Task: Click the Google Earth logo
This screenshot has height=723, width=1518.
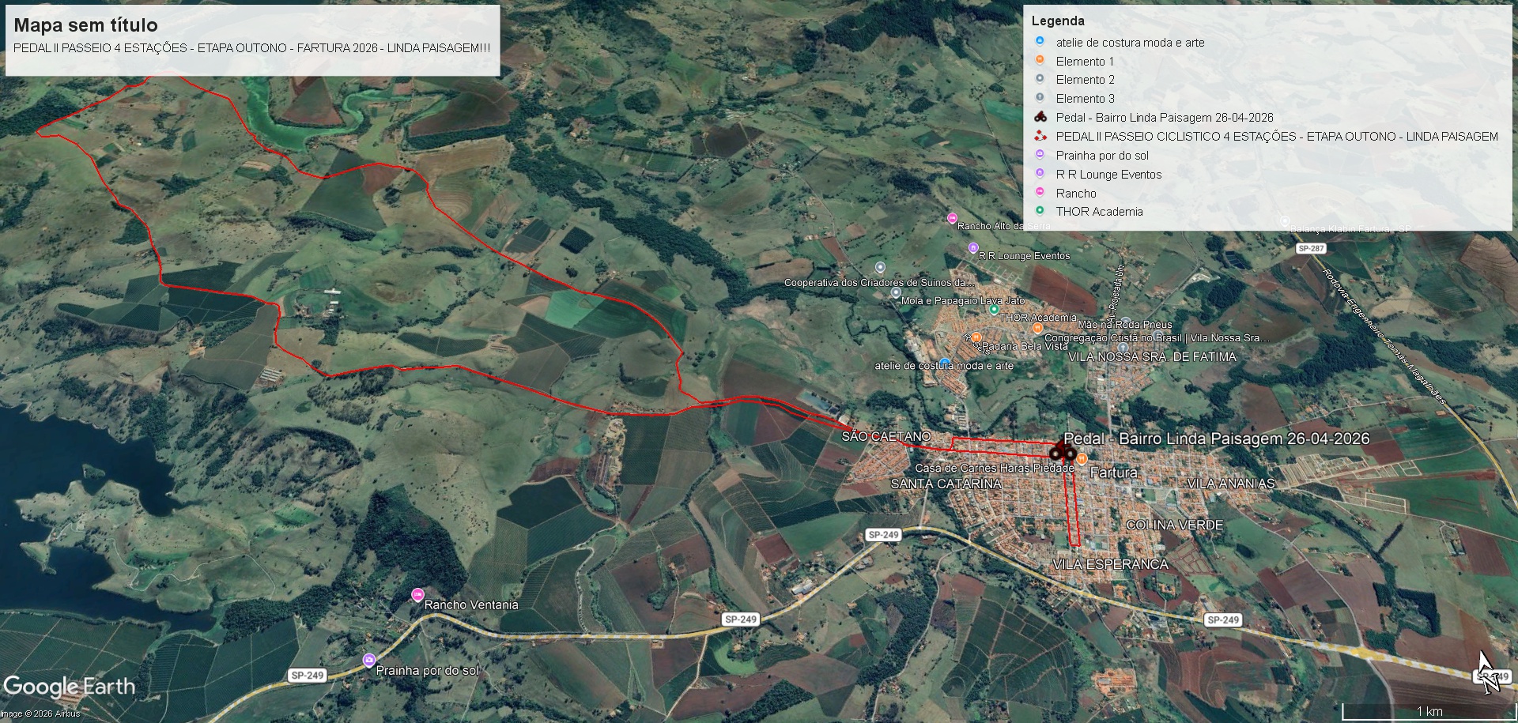Action: [70, 687]
